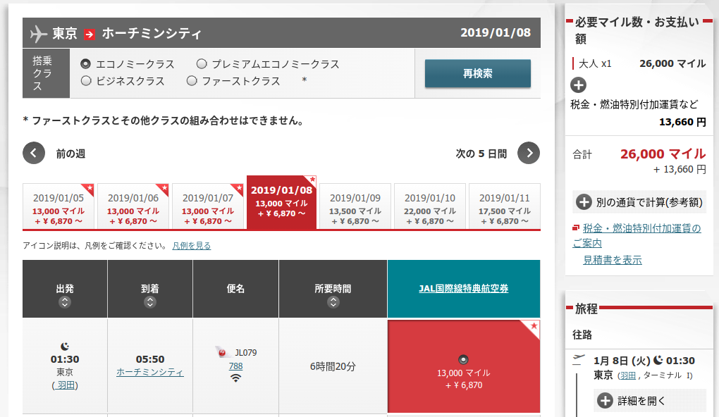This screenshot has width=719, height=417.
Task: Choose the 2019/01/11 date tab
Action: click(505, 206)
